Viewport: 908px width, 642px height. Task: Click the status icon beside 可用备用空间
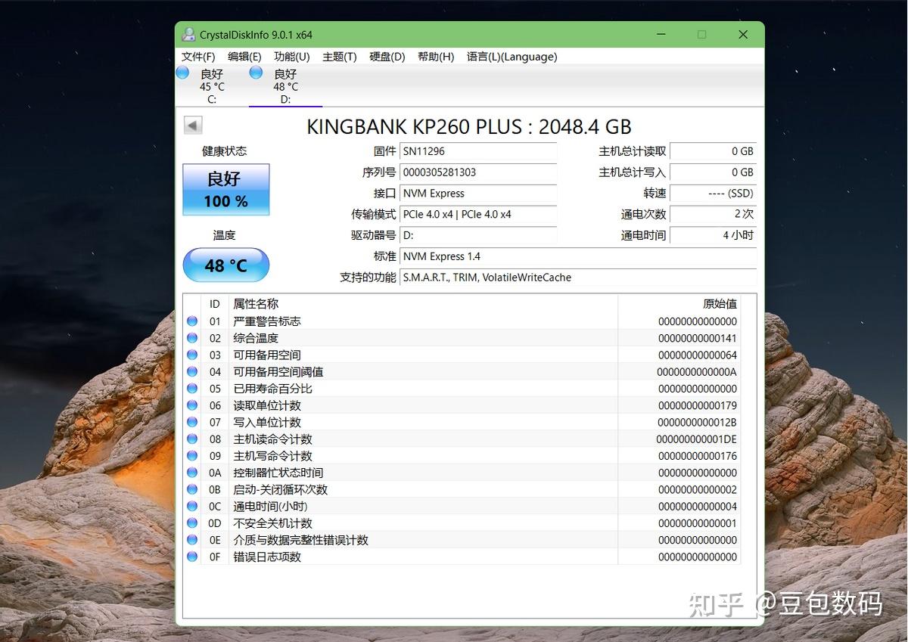coord(192,355)
